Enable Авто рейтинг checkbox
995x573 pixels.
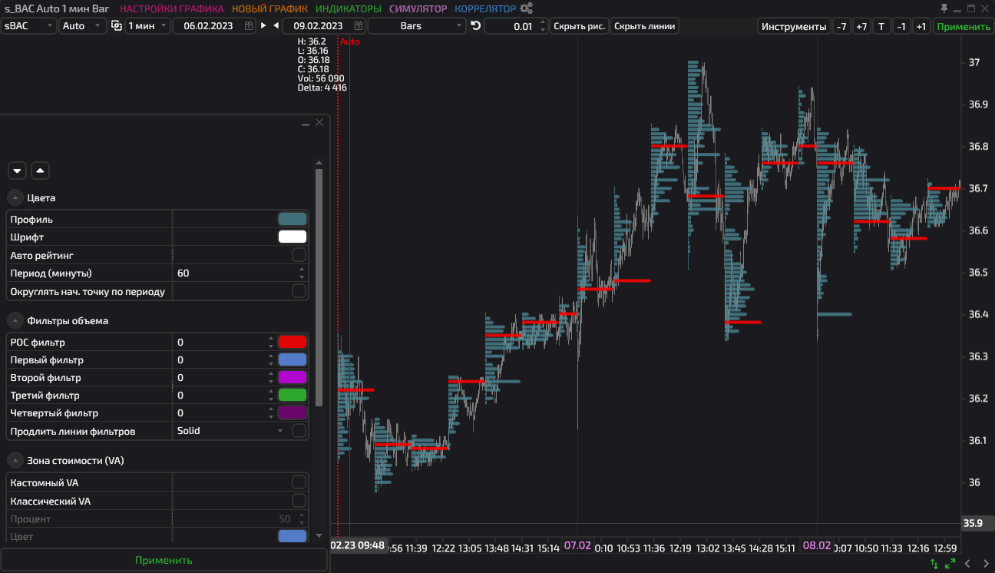click(299, 255)
